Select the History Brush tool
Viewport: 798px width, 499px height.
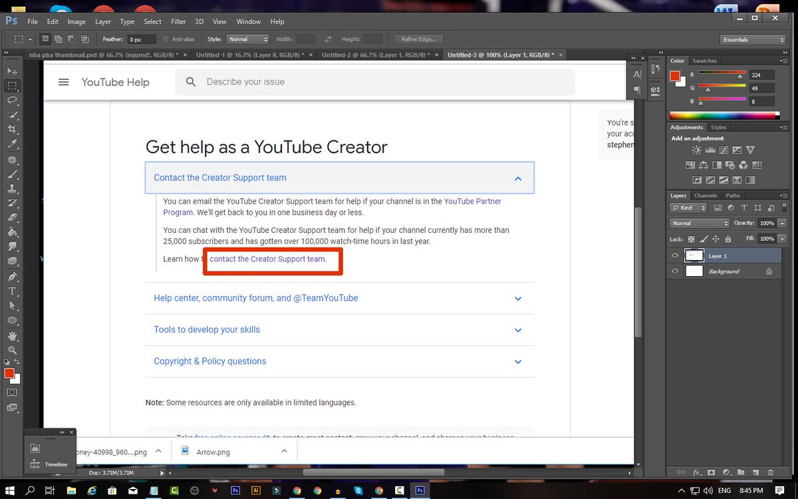[12, 203]
